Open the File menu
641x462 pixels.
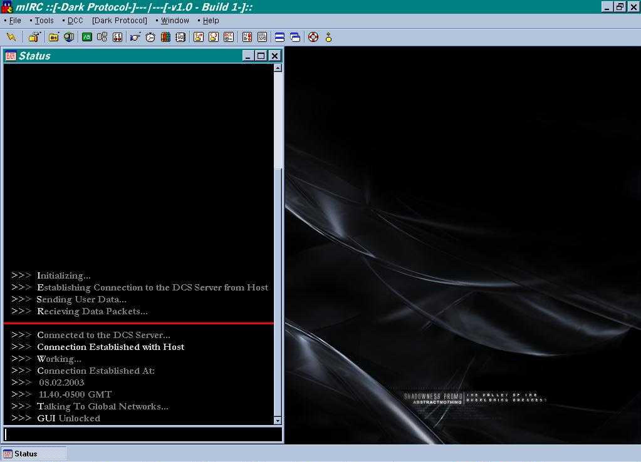14,20
